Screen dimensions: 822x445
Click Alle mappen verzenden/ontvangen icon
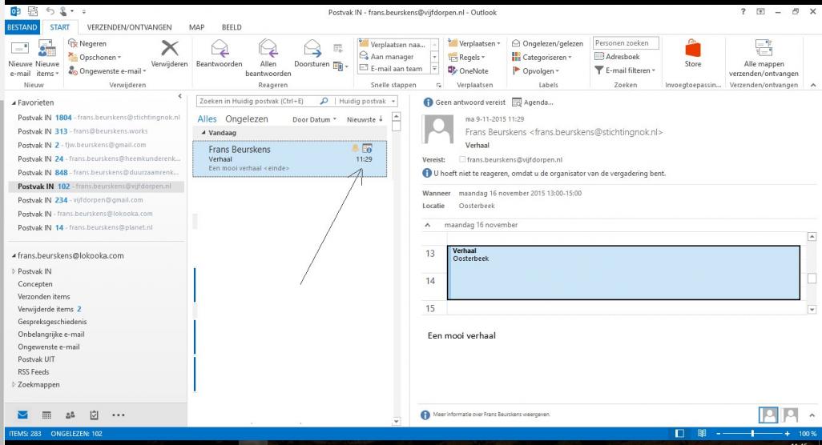[761, 50]
